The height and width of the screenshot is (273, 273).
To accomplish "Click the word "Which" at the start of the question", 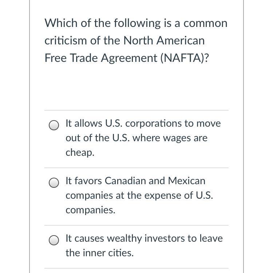I will 57,23.
